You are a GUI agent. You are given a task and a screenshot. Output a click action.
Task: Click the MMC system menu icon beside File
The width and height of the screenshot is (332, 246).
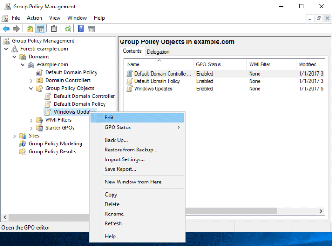pos(5,18)
